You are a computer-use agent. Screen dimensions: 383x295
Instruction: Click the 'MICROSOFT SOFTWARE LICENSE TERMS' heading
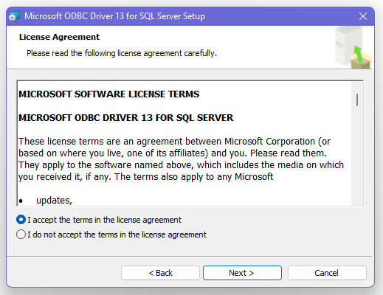pos(109,94)
